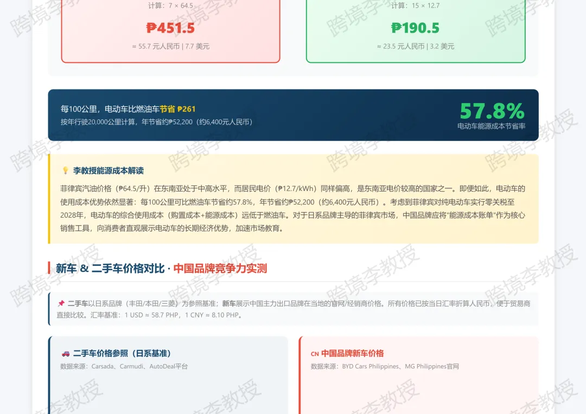Click the red 中国品牌竞争力实测 heading text
This screenshot has height=414, width=586.
[220, 268]
